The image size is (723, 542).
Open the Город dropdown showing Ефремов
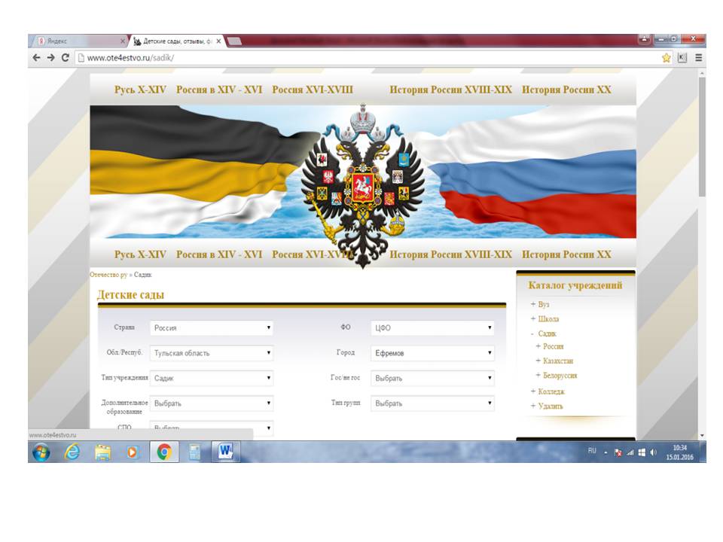(432, 353)
